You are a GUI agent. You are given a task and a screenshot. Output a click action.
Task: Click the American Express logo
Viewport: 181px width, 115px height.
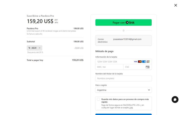(144, 62)
